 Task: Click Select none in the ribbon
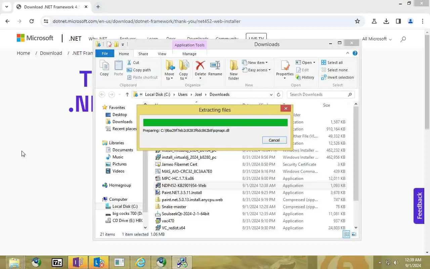coord(334,70)
